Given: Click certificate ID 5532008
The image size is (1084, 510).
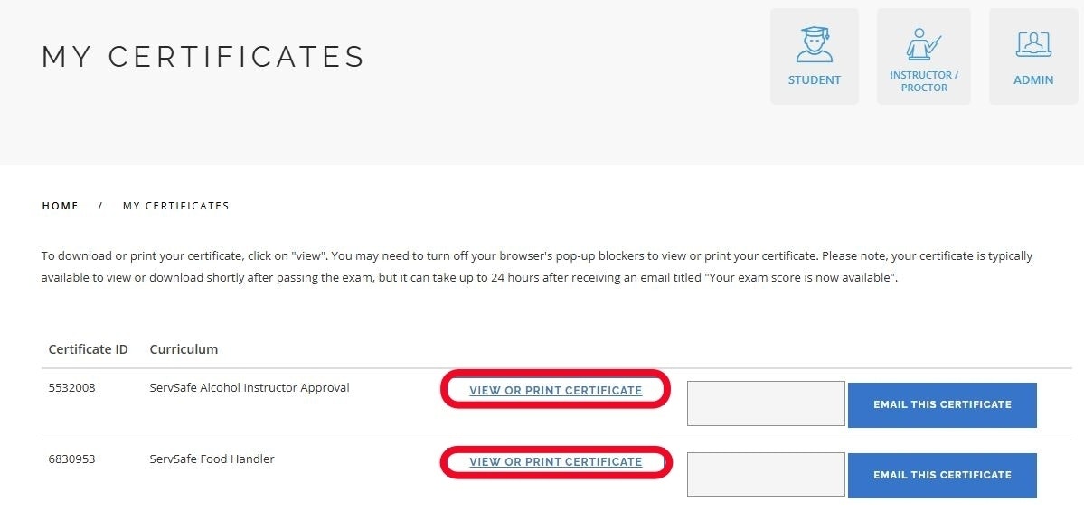Looking at the screenshot, I should click(71, 388).
